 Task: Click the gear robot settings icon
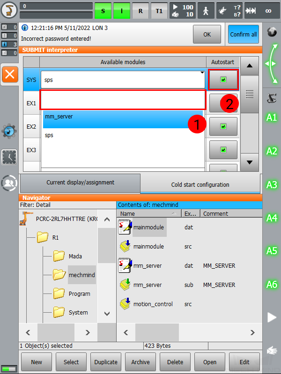click(9, 131)
